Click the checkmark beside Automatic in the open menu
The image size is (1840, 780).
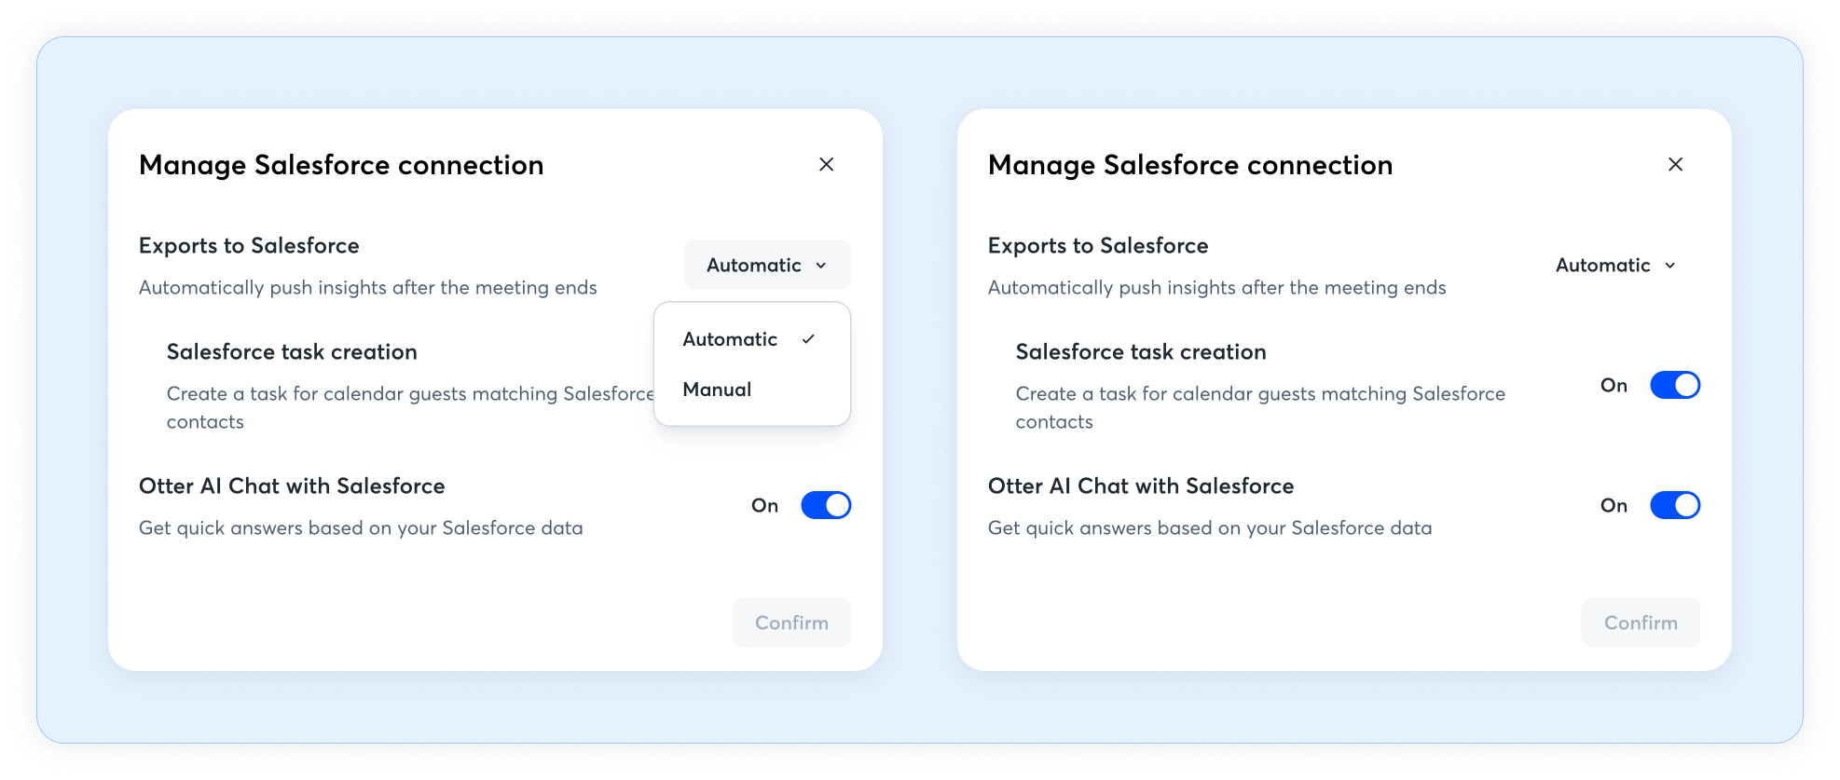pyautogui.click(x=808, y=339)
